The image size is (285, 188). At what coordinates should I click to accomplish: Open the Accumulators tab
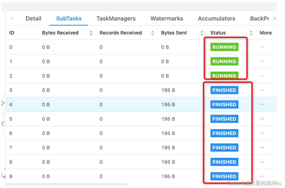tap(216, 18)
